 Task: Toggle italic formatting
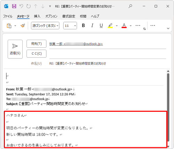pyautogui.click(x=92, y=25)
